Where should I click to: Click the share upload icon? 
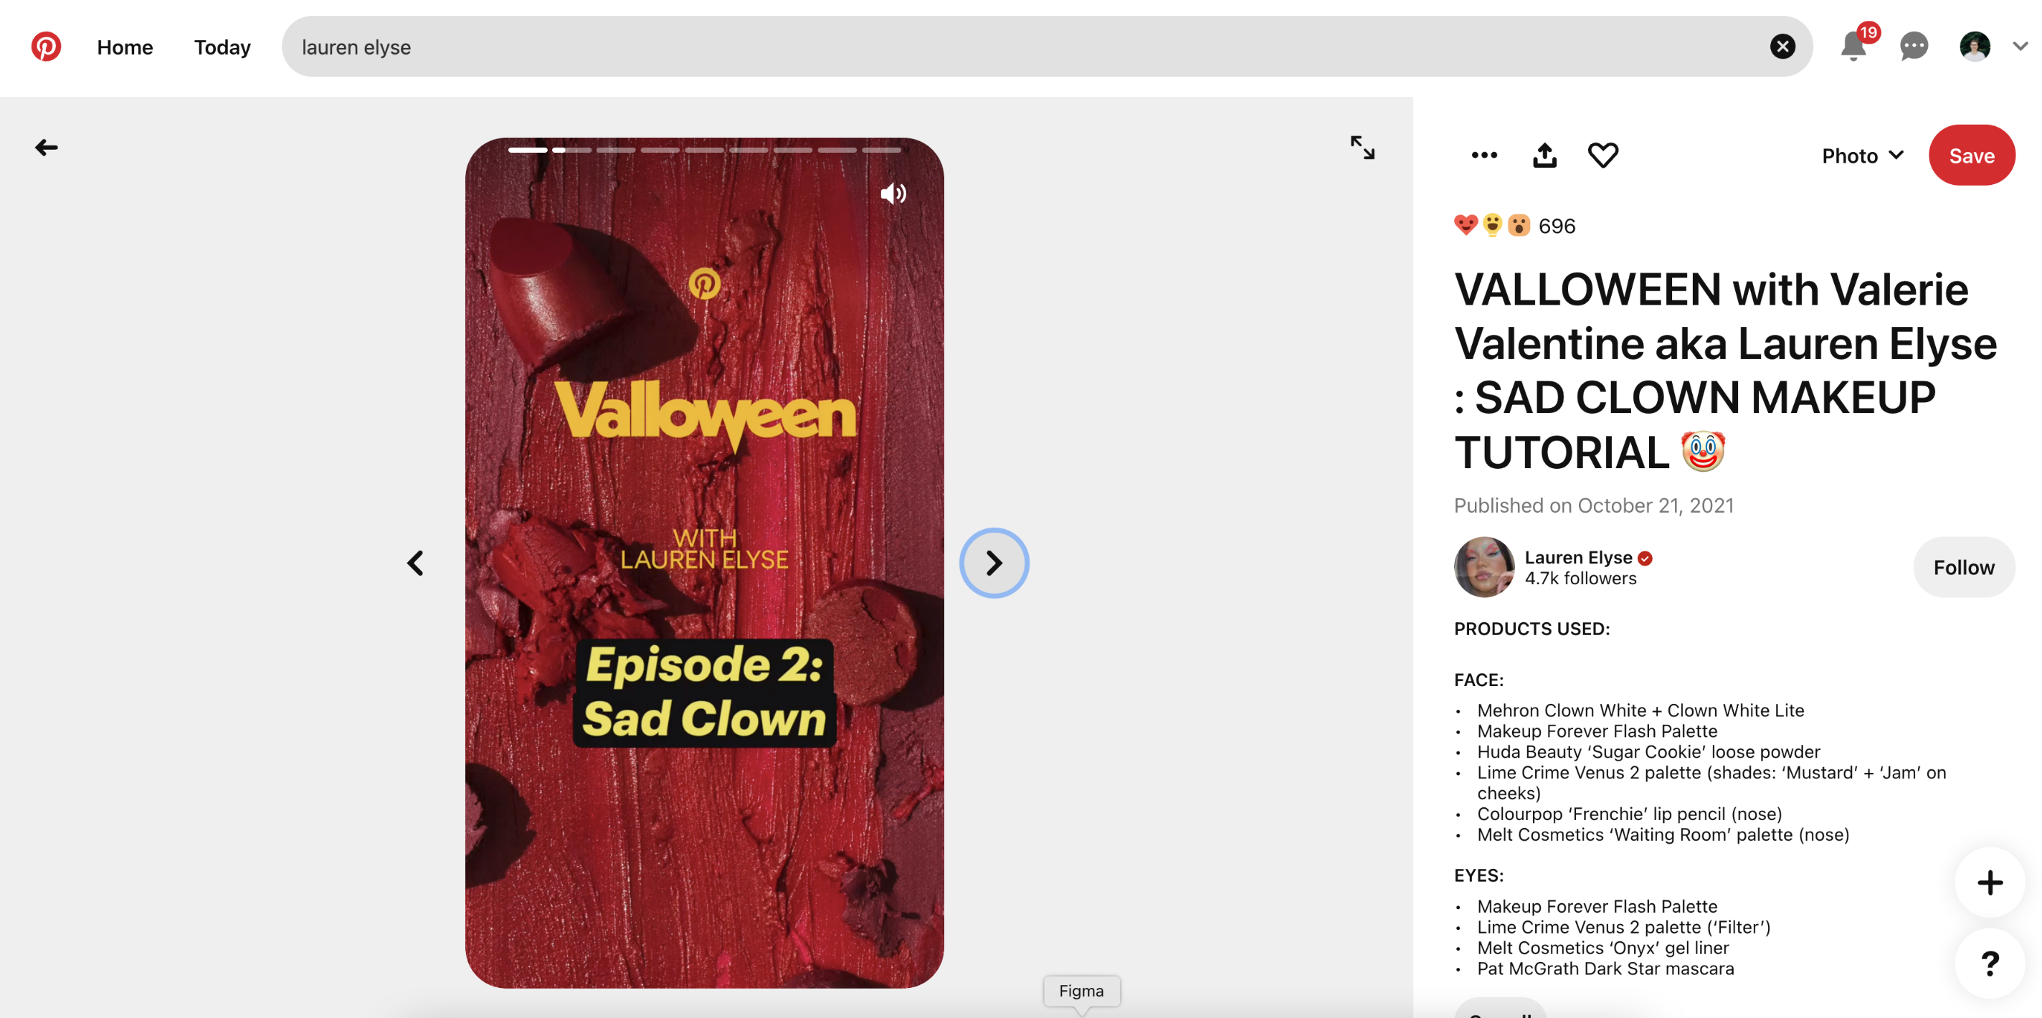[1544, 156]
